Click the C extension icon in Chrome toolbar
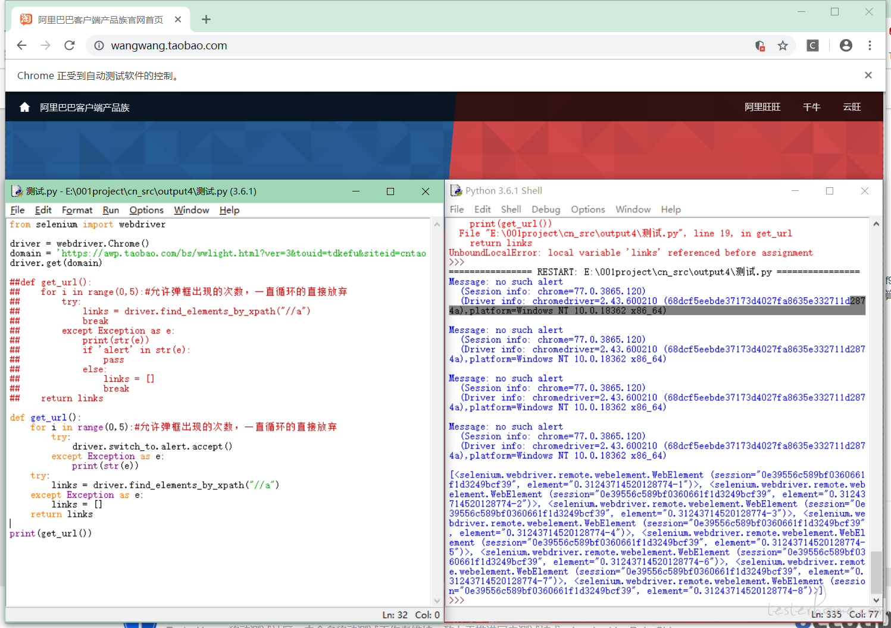The image size is (891, 628). point(812,45)
